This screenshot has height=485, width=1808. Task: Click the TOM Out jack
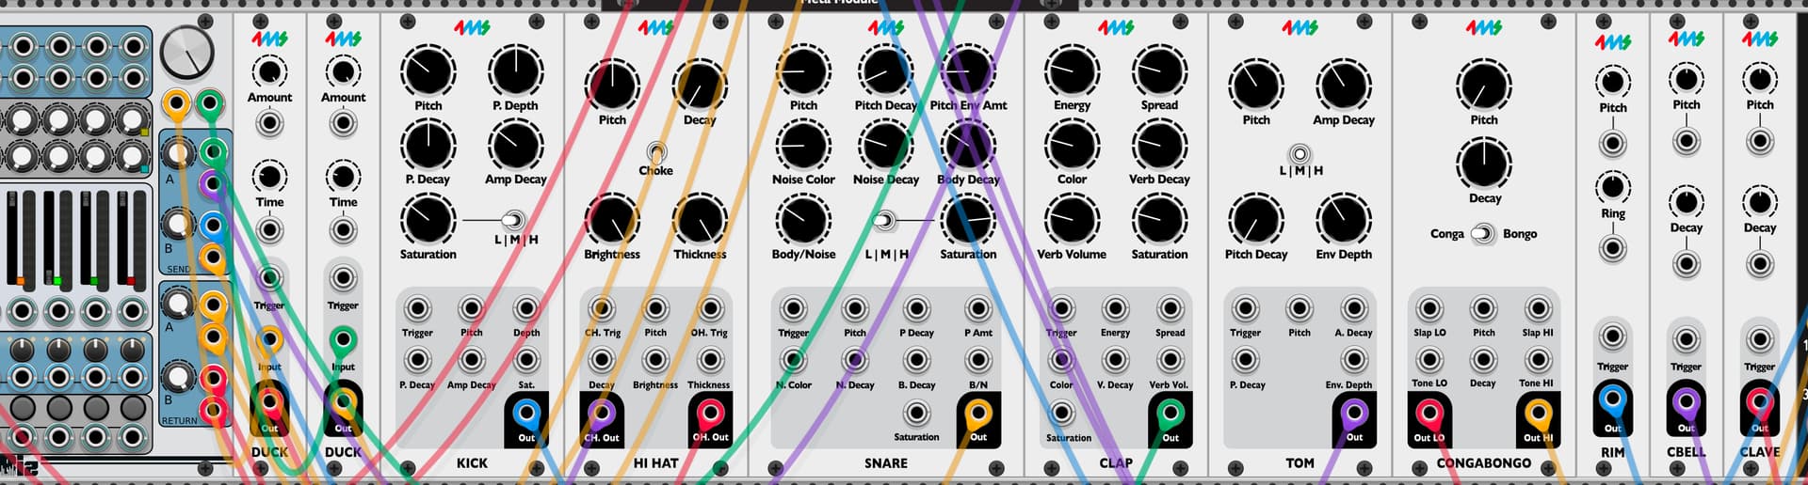pyautogui.click(x=1354, y=414)
